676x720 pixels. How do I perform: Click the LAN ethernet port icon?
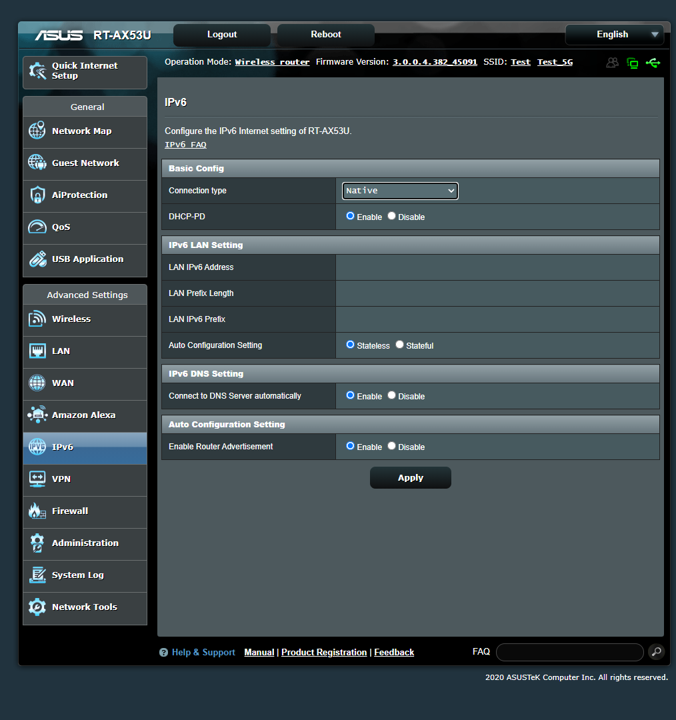pyautogui.click(x=37, y=351)
